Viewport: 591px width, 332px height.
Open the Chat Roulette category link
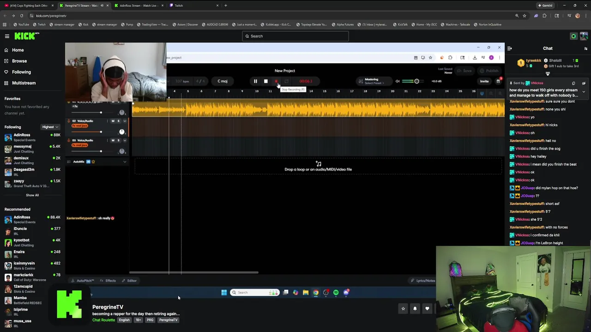point(103,320)
